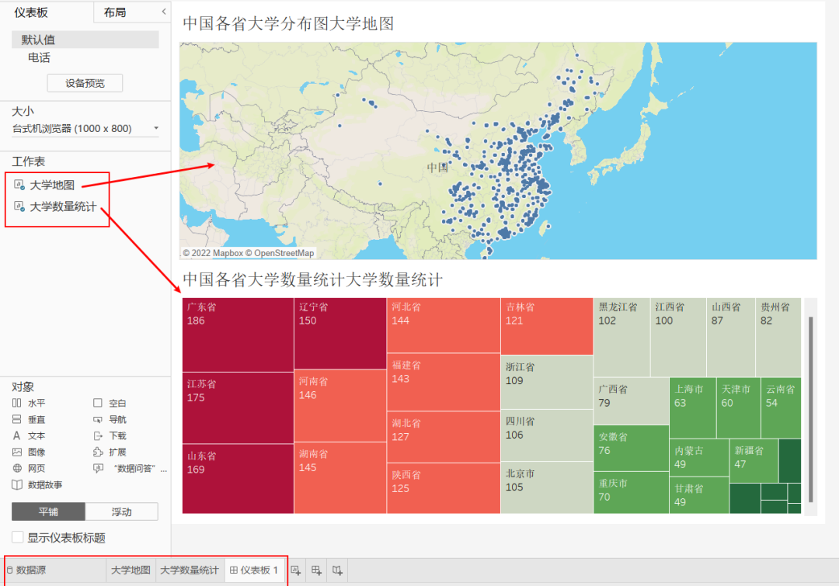Click the 广东省 treemap tile
This screenshot has height=586, width=839.
(x=238, y=332)
